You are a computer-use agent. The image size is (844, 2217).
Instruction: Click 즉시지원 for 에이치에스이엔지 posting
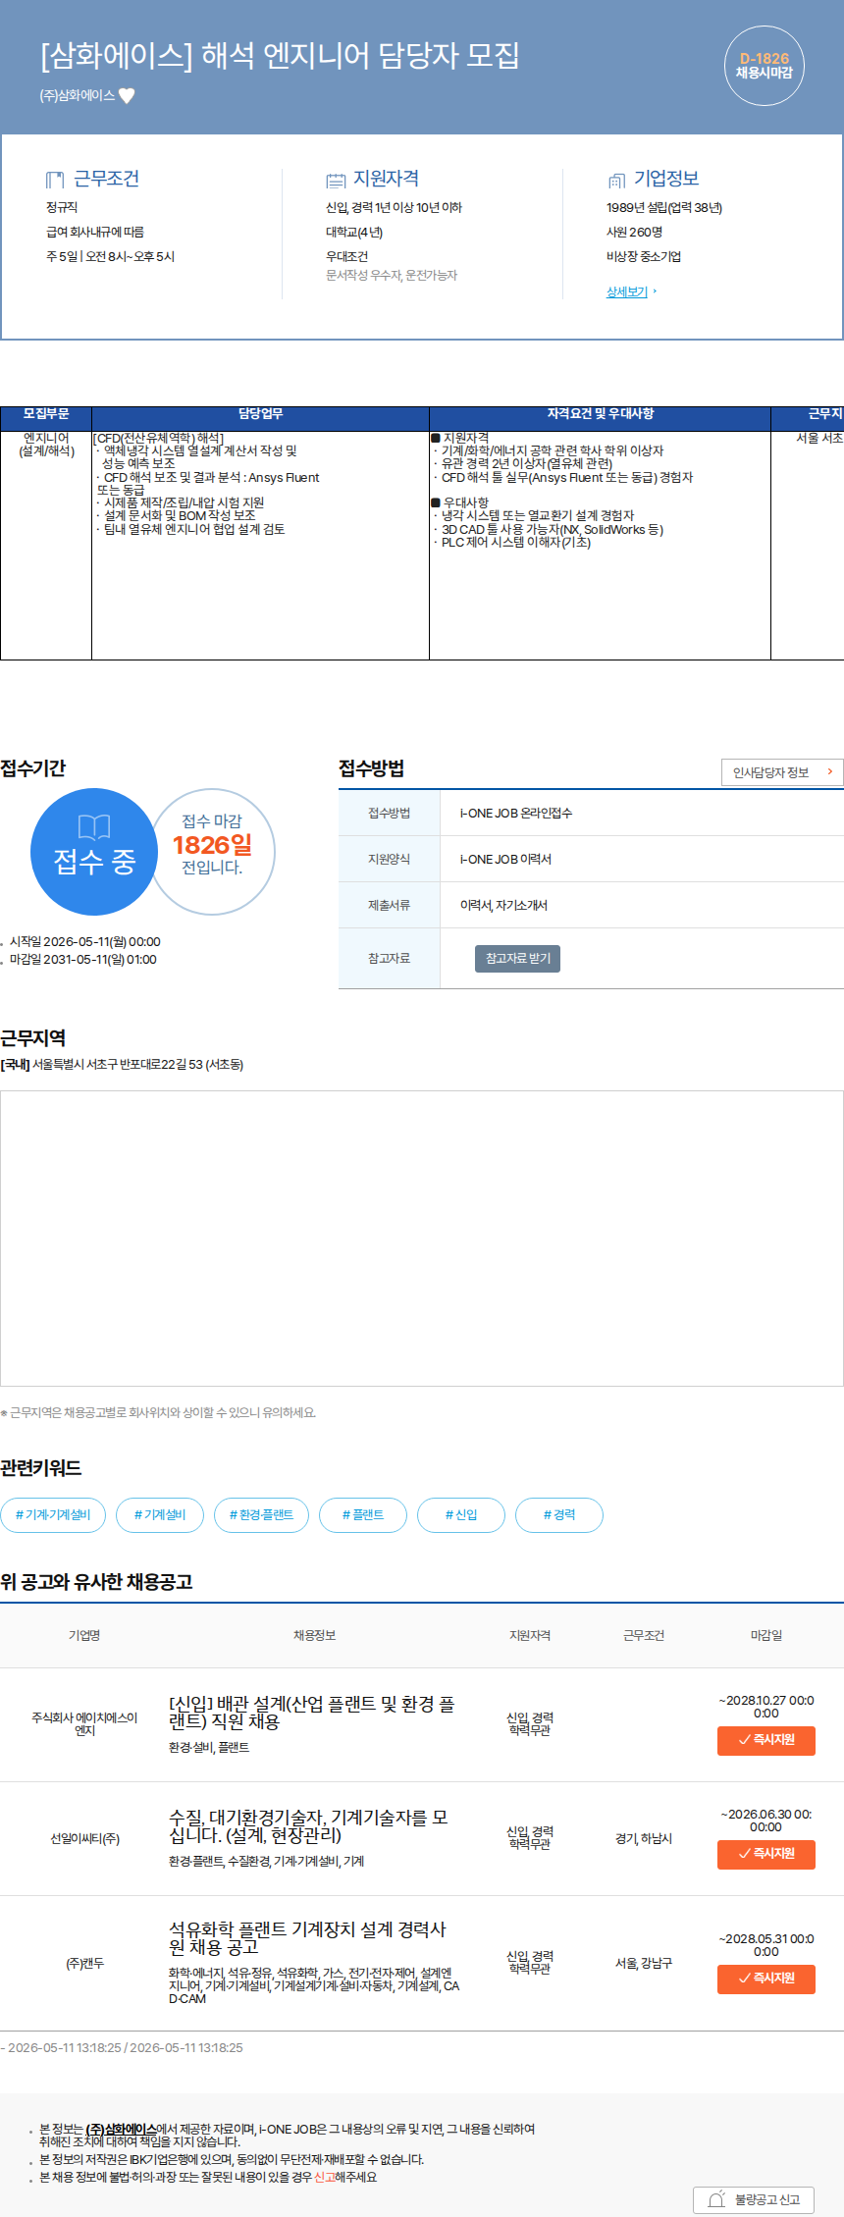coord(766,1740)
